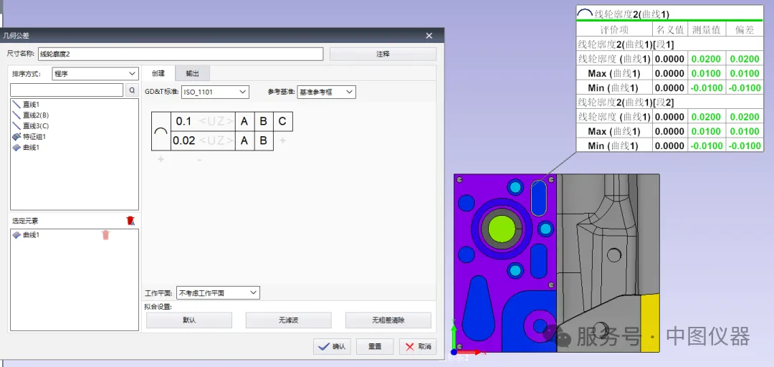The width and height of the screenshot is (774, 367).
Task: Select 特征组1 feature group item
Action: click(x=34, y=137)
